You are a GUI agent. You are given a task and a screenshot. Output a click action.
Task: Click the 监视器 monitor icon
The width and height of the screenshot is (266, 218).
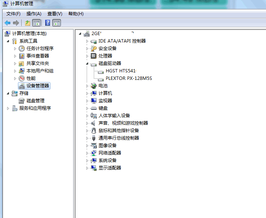click(94, 101)
